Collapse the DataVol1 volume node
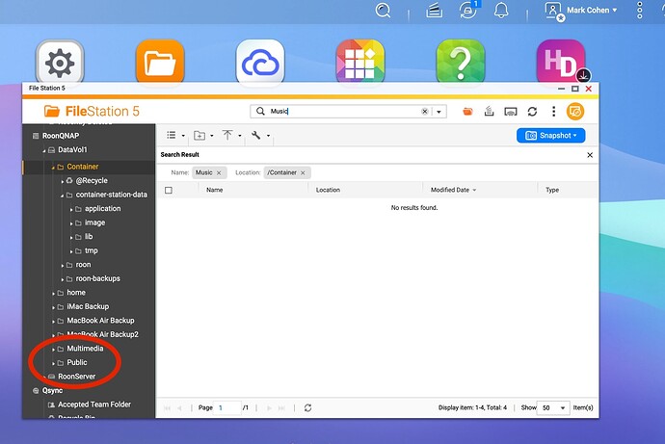 (x=43, y=150)
